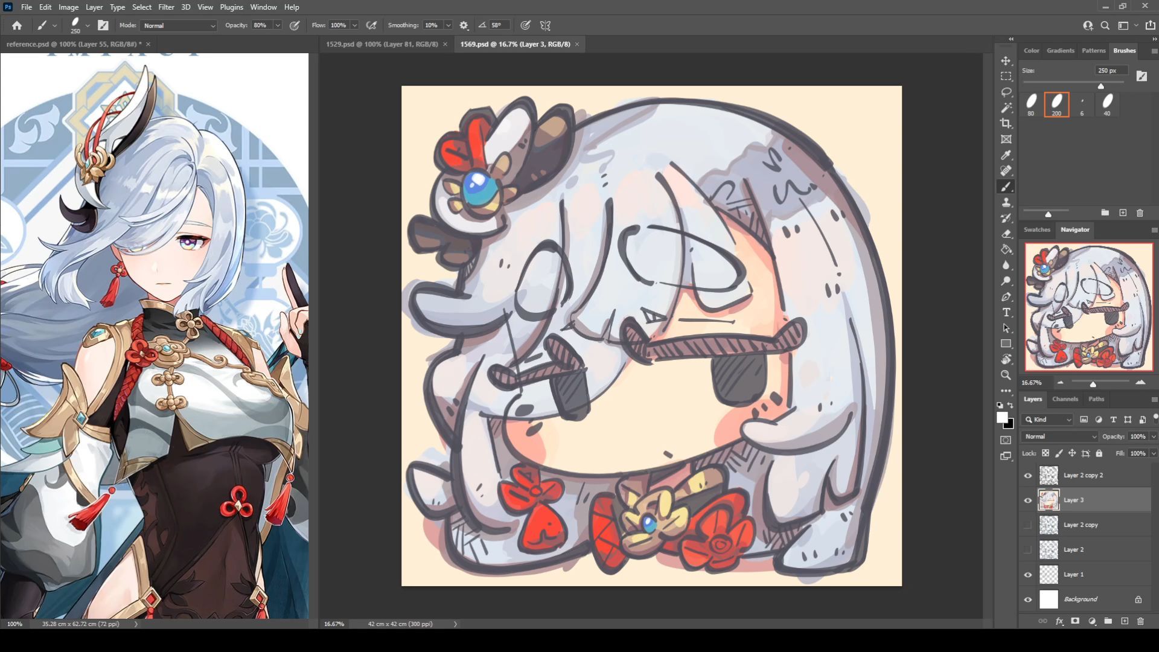Click the navigator zoom-in mountain button
1159x652 pixels.
(1140, 383)
